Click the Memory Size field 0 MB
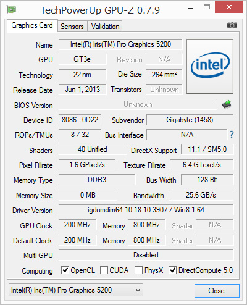This screenshot has width=247, height=305. click(x=88, y=195)
